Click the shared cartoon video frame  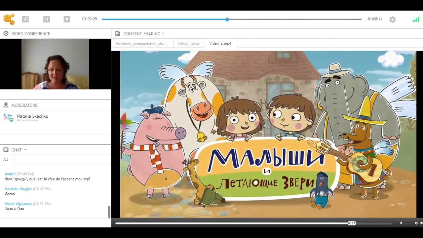tap(268, 134)
